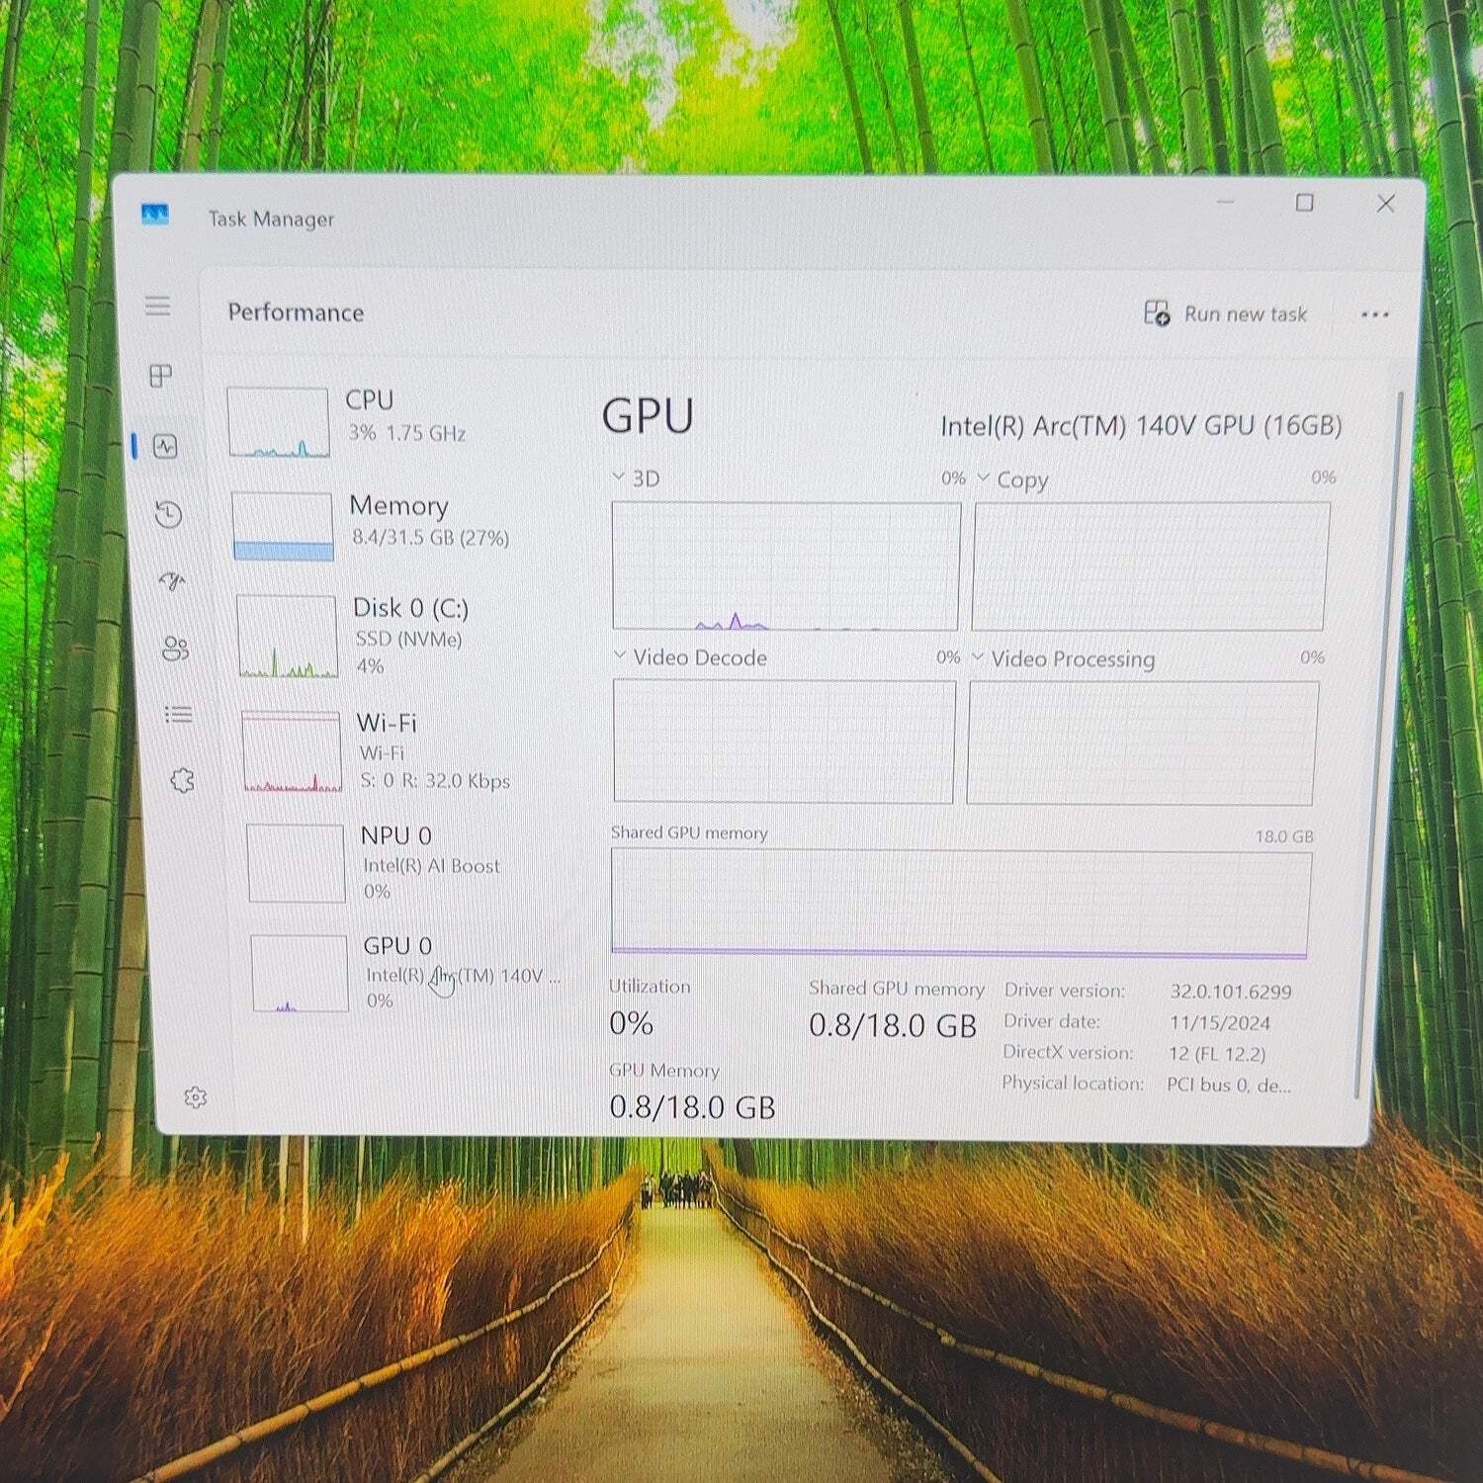Select Disk 0 (C:) performance item

point(402,636)
